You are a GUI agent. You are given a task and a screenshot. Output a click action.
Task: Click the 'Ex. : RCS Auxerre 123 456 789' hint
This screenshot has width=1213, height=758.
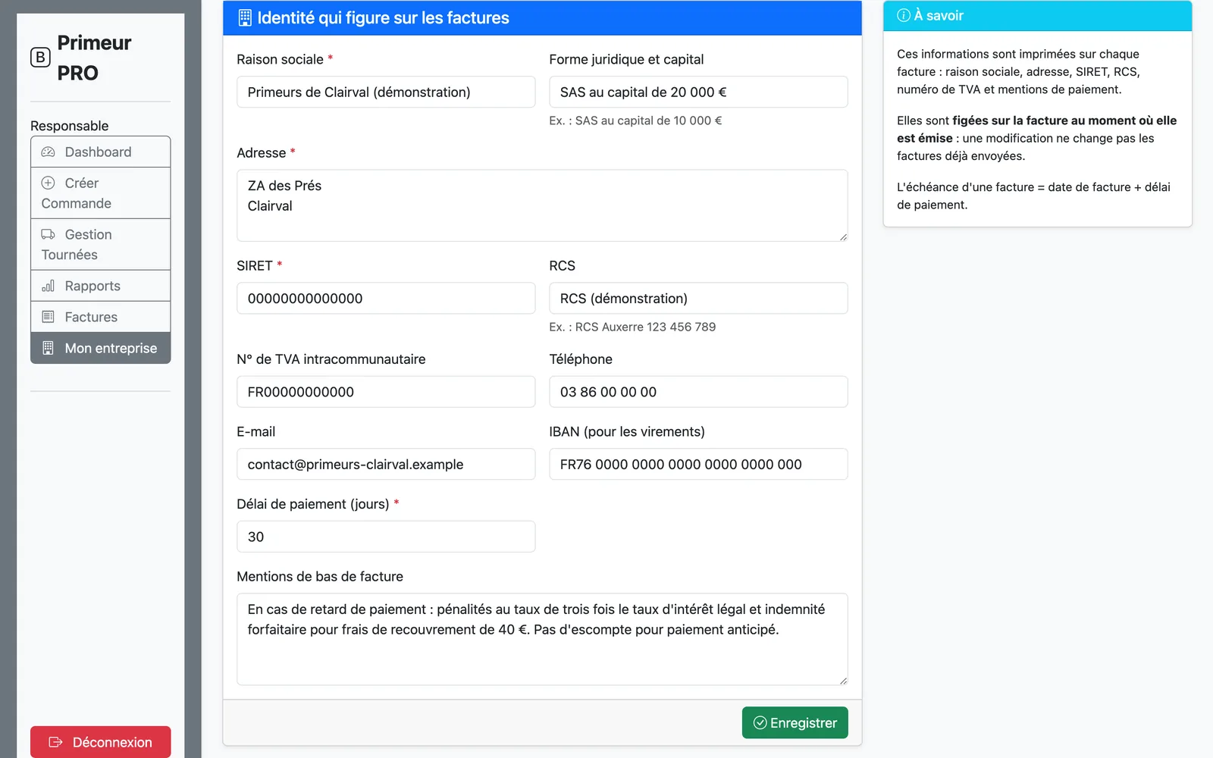pyautogui.click(x=632, y=327)
